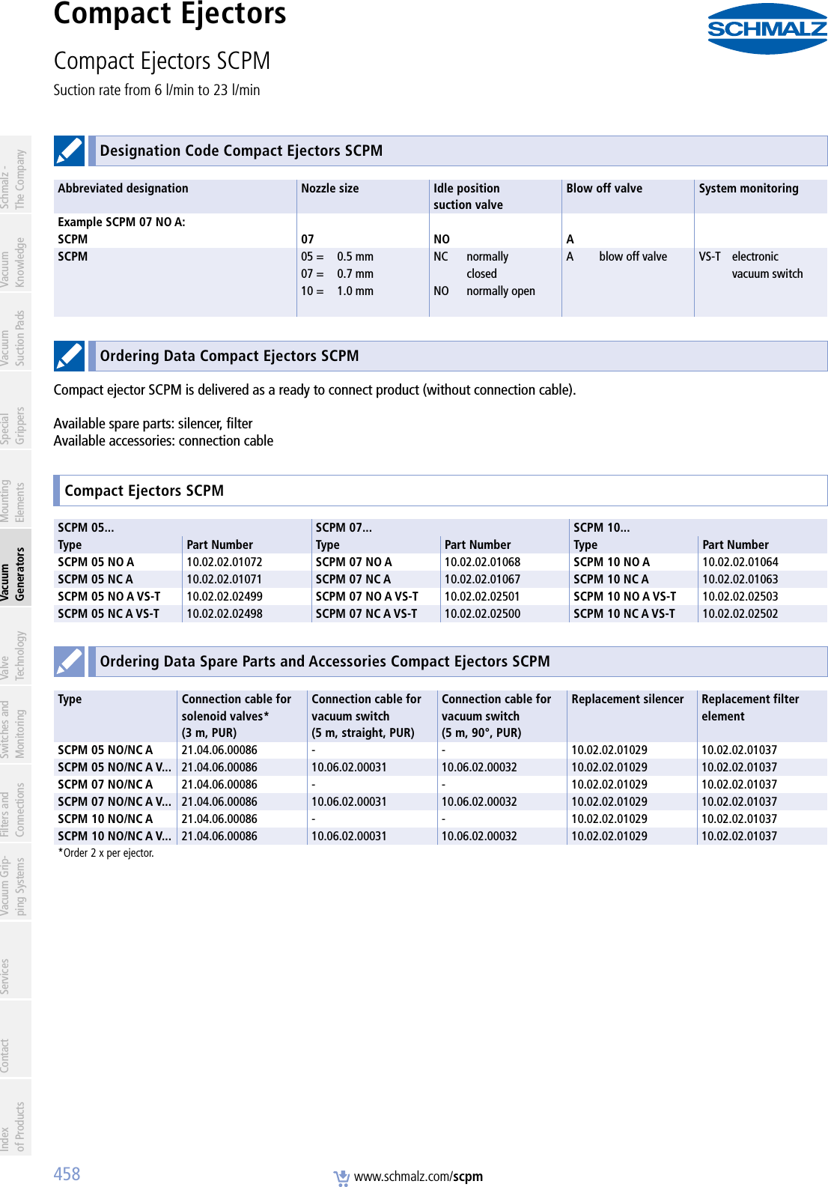This screenshot has height=1187, width=828.
Task: Click the 10 = 1.0 mm nozzle entry
Action: click(337, 291)
